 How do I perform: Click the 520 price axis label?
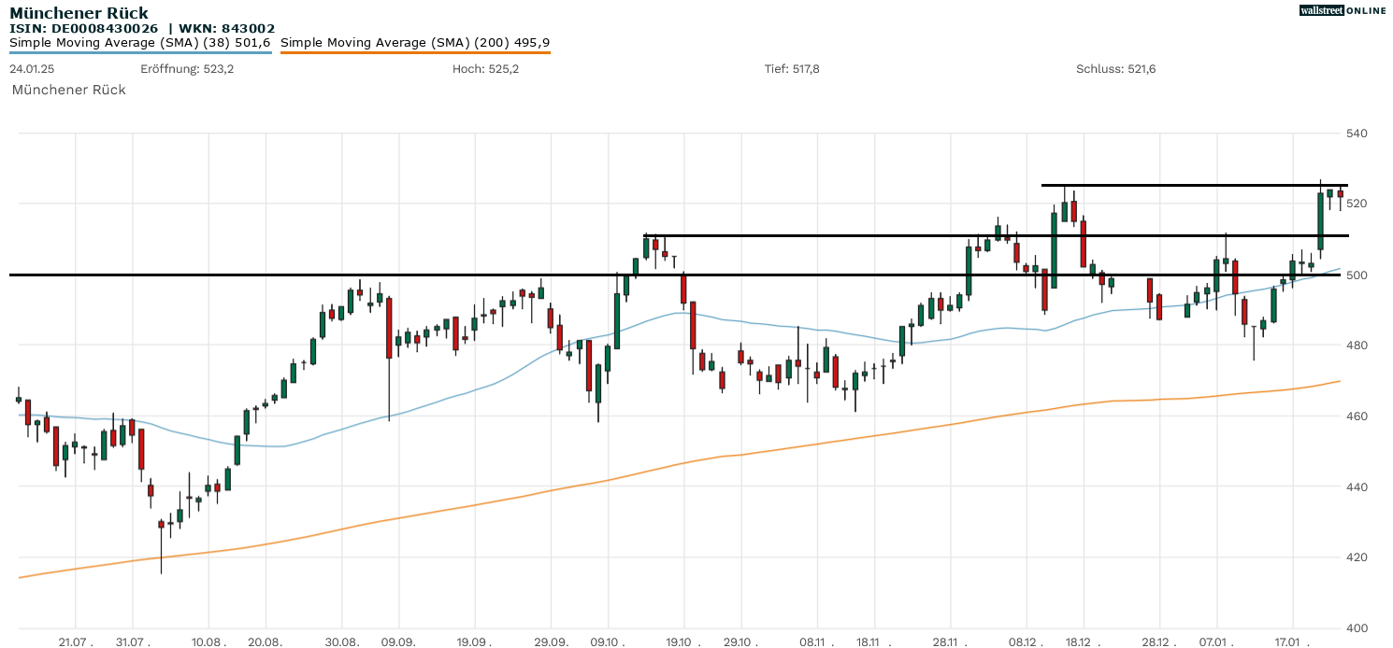click(x=1357, y=204)
